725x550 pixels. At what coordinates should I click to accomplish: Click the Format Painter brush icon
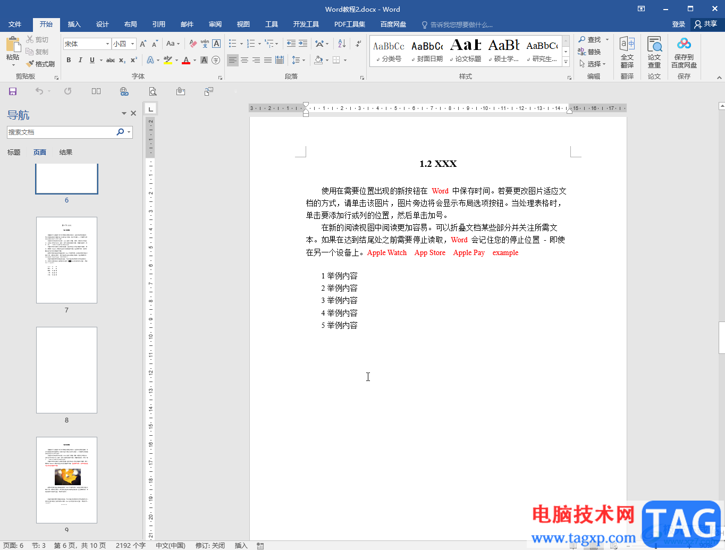pyautogui.click(x=30, y=64)
